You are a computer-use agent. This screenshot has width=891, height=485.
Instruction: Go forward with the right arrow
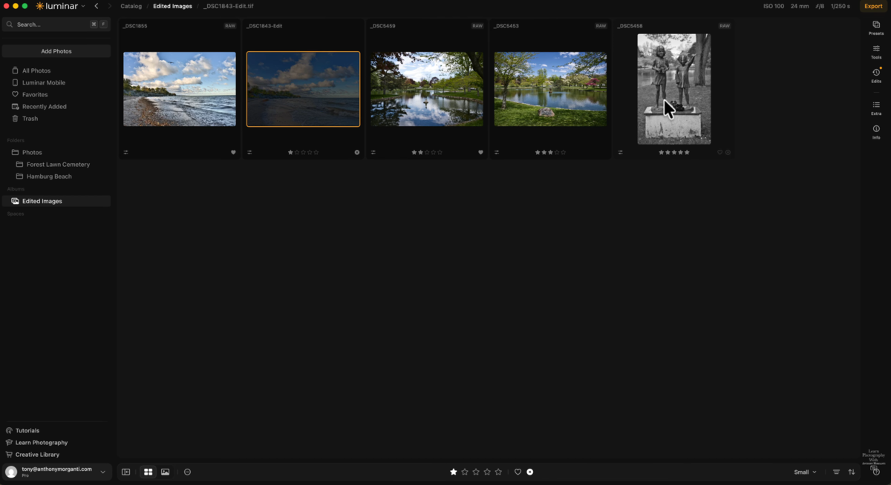(110, 6)
